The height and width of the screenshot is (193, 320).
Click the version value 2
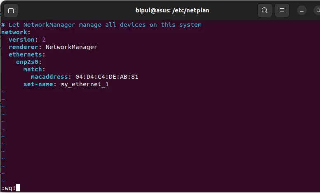[x=44, y=40]
